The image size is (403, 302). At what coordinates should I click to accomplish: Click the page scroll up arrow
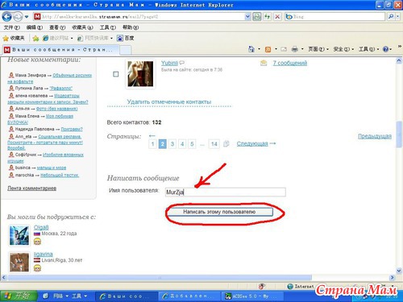click(399, 61)
